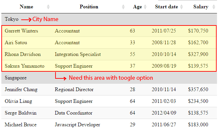The image size is (218, 130).
Task: Click sort arrows beside Start date header
Action: 181,7
